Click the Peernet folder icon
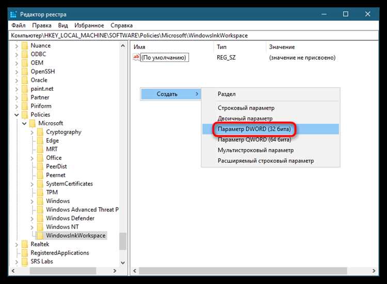 40,175
